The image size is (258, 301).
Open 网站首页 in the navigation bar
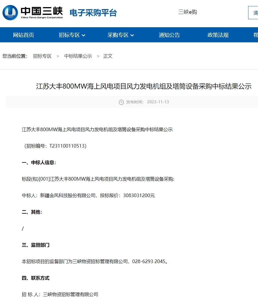24,35
